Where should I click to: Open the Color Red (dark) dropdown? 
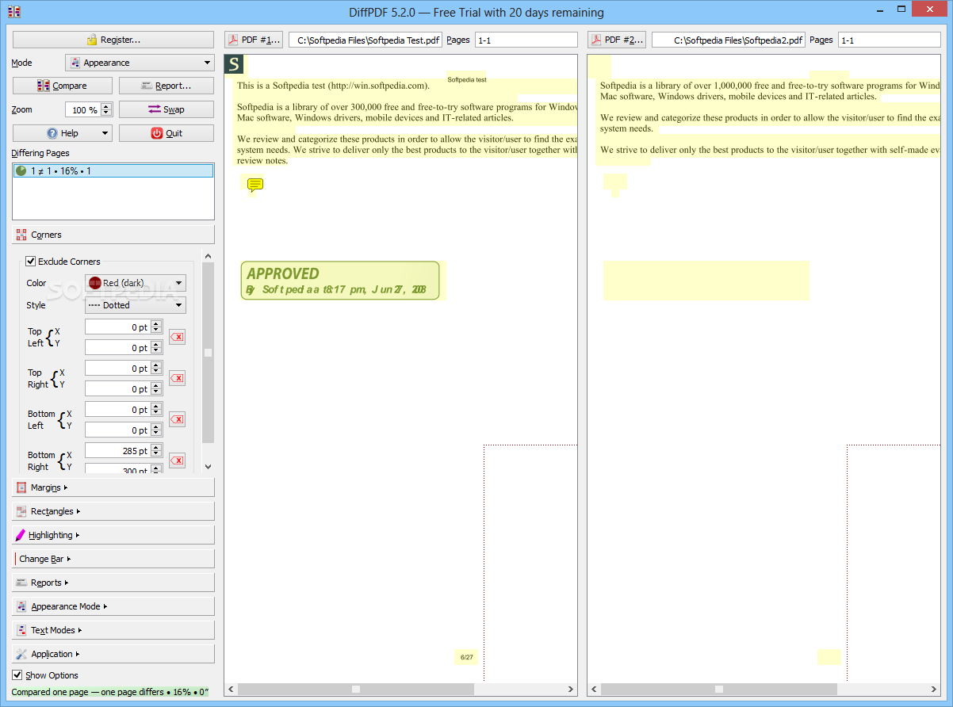coord(136,283)
